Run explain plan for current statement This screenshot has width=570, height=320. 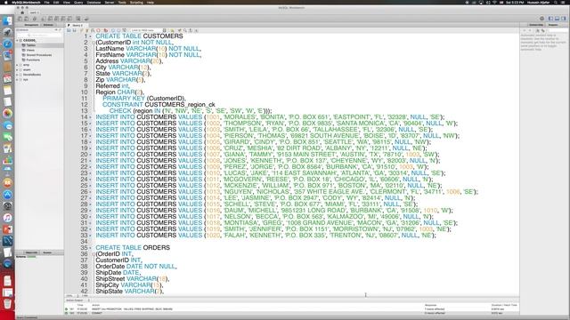(93, 30)
